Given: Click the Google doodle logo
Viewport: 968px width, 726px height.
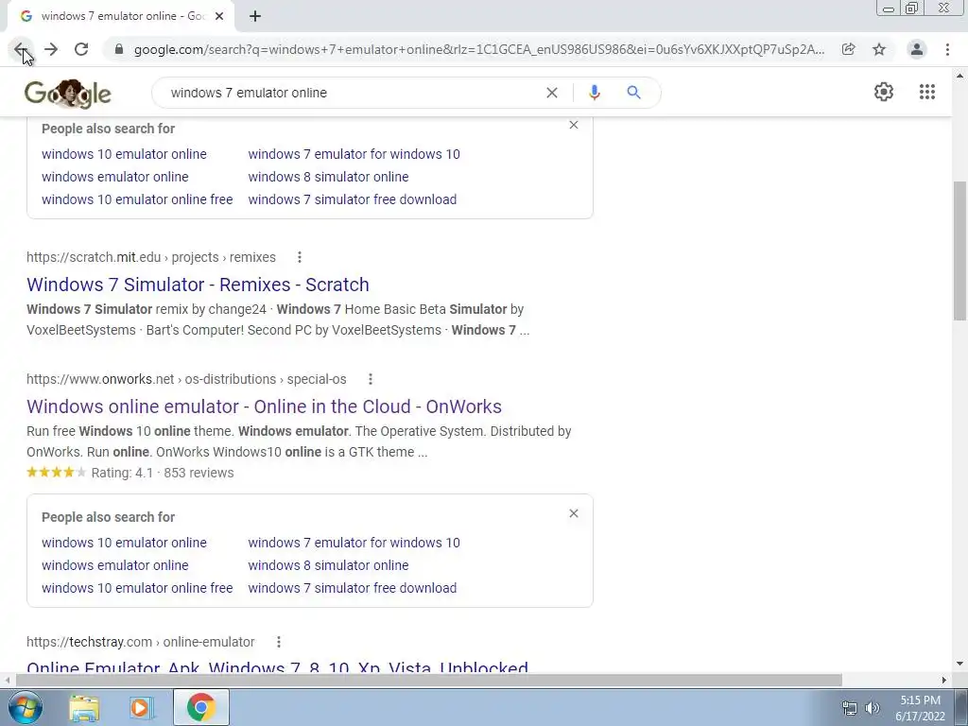Looking at the screenshot, I should 68,94.
